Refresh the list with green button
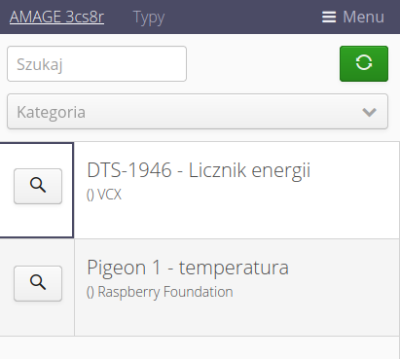Viewport: 400px width, 359px height. coord(364,63)
